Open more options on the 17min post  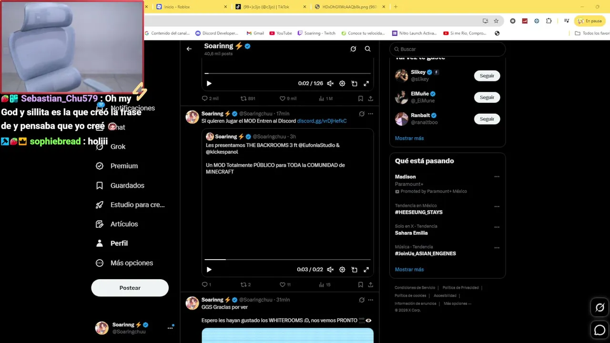370,114
